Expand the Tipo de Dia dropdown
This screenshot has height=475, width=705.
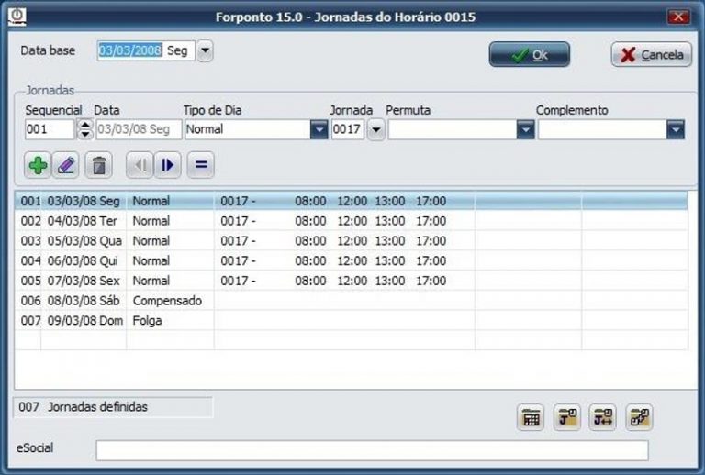click(x=319, y=130)
